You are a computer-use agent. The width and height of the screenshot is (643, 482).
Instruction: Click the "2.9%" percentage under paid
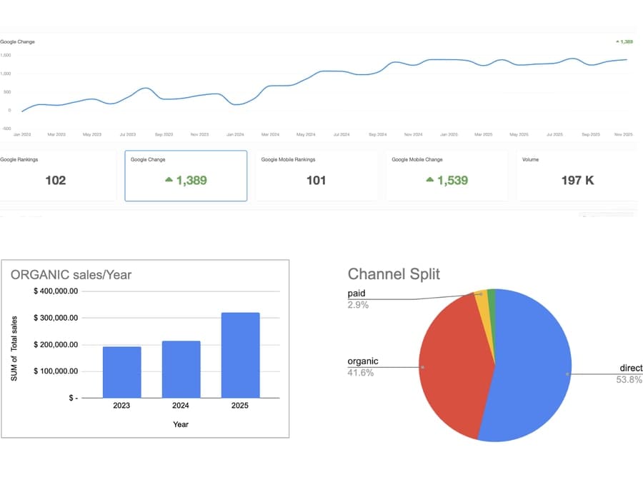tap(358, 305)
